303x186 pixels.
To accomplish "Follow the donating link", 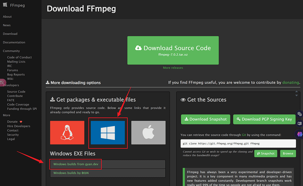I will coord(290,82).
